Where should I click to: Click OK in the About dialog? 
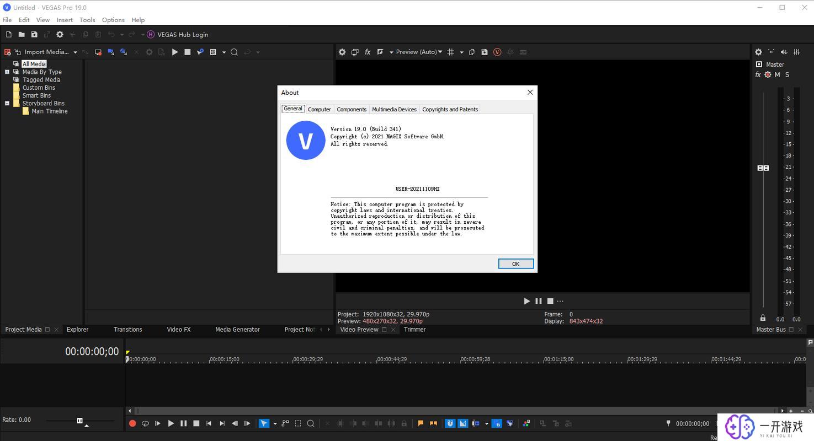515,263
